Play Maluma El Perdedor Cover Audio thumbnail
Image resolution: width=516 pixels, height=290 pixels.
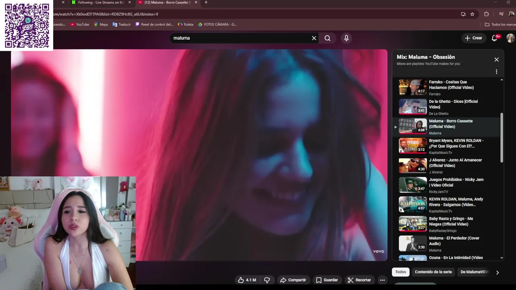click(x=413, y=244)
